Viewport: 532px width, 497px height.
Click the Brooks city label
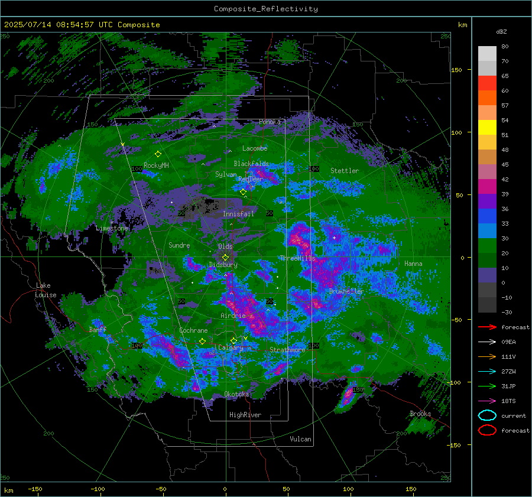click(x=420, y=414)
